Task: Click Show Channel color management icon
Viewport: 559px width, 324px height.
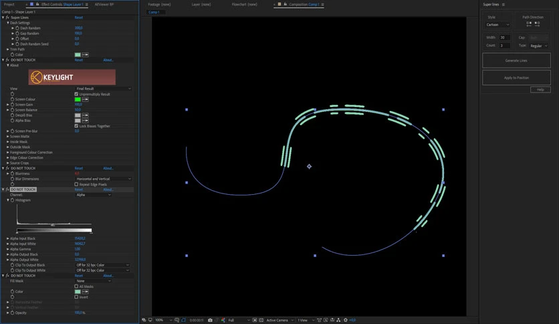Action: tap(223, 320)
